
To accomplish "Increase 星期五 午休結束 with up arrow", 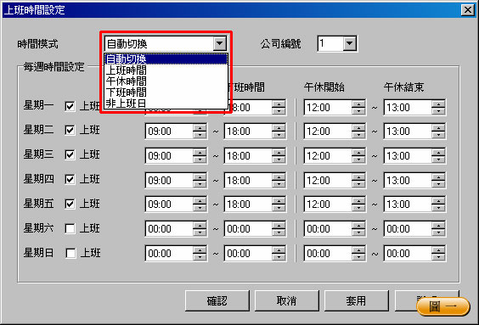I will (x=438, y=200).
